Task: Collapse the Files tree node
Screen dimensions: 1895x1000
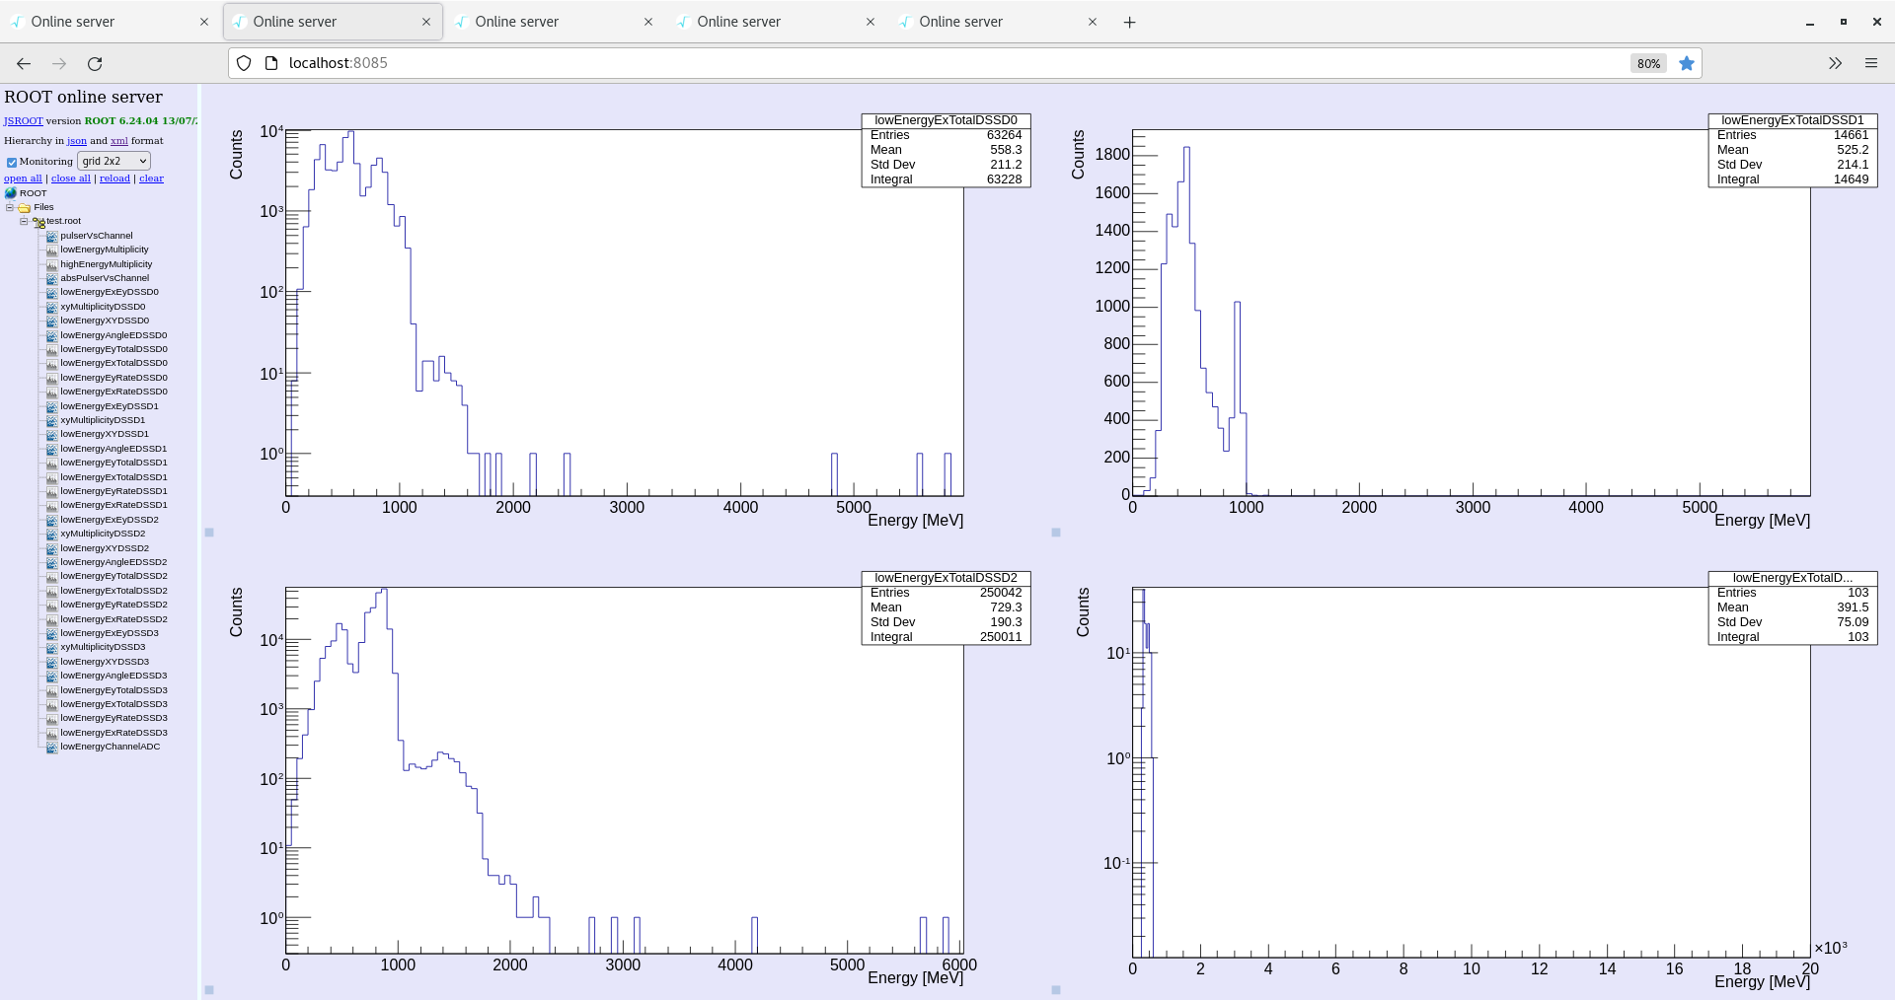Action: point(9,207)
